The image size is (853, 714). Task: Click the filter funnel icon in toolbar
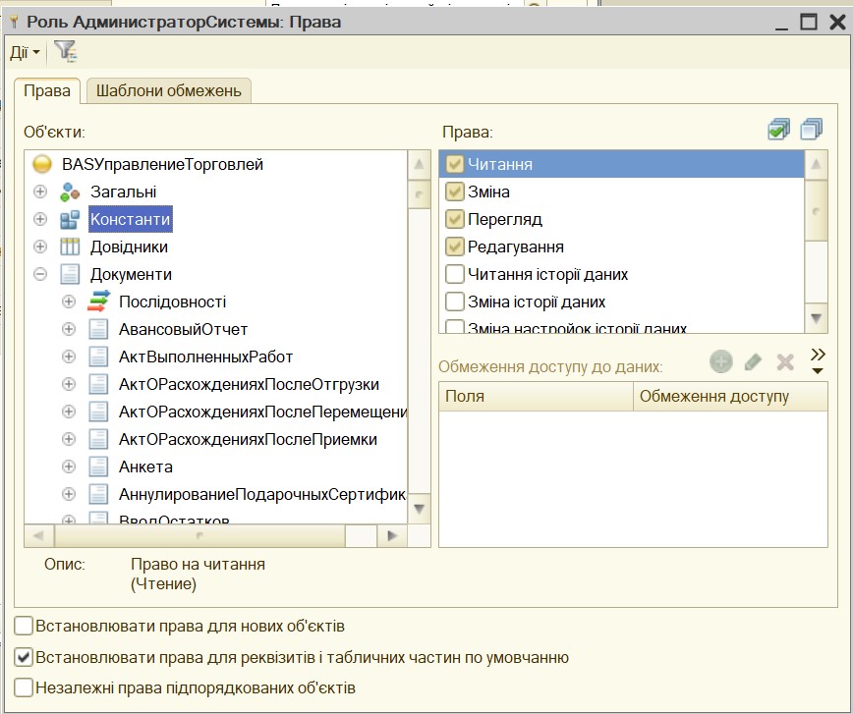tap(66, 52)
